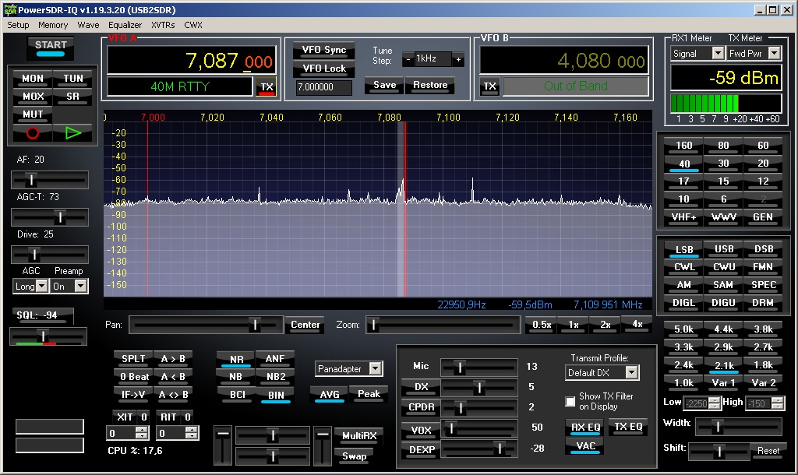Open the Panadapter display mode dropdown
The width and height of the screenshot is (798, 475).
tap(375, 369)
